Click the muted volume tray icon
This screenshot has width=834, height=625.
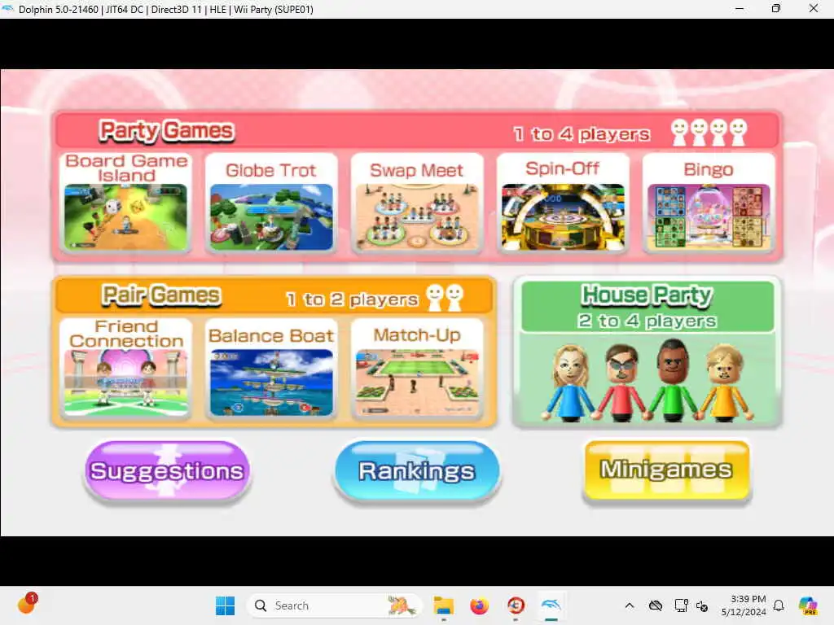click(x=702, y=605)
